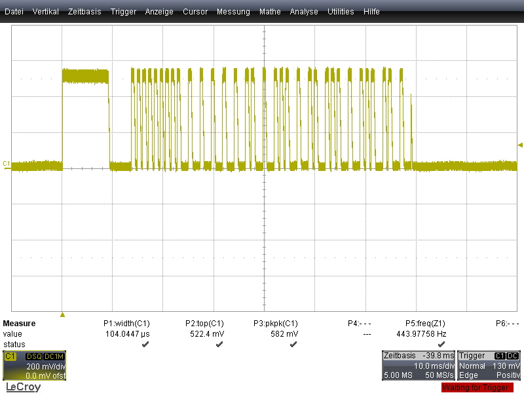
Task: Click the 5.00 MS memory value
Action: pos(398,375)
